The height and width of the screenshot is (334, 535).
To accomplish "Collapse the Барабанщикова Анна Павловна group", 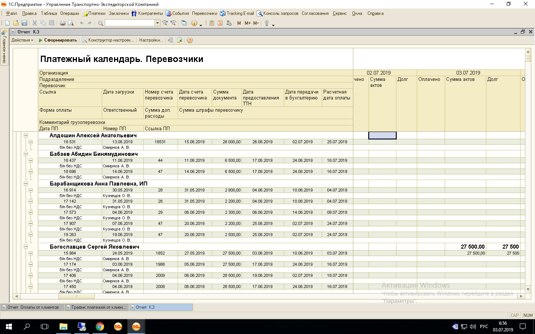I will click(26, 184).
